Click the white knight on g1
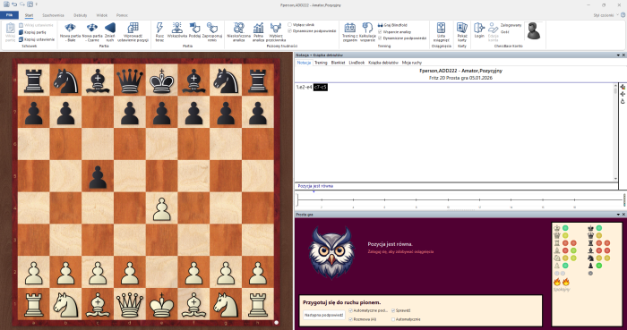Viewport: 627px width, 330px height. click(x=226, y=305)
